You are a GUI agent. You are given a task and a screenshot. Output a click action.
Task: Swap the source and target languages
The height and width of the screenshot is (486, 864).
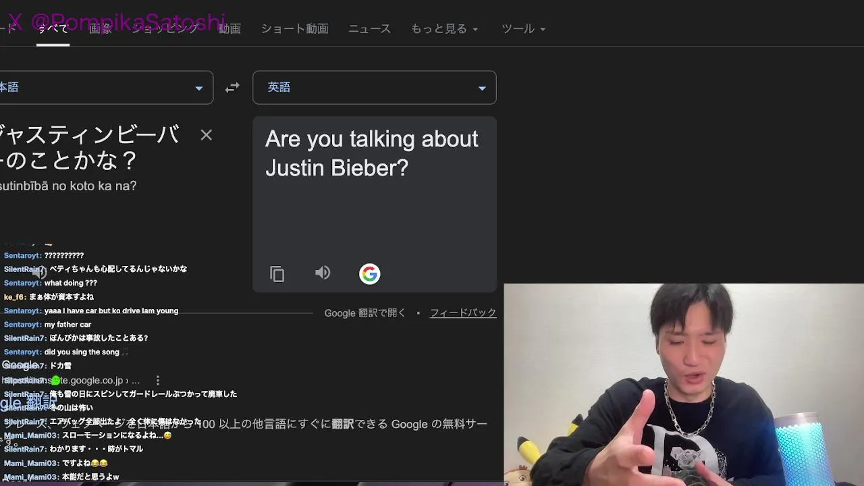click(x=232, y=88)
